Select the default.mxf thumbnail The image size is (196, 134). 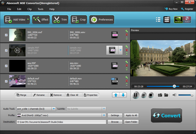point(17,81)
